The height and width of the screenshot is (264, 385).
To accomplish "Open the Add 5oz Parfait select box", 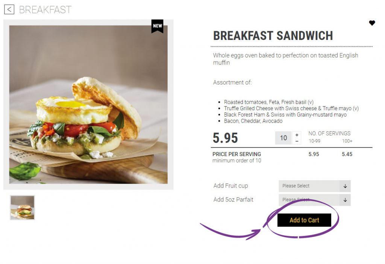I will [x=315, y=200].
